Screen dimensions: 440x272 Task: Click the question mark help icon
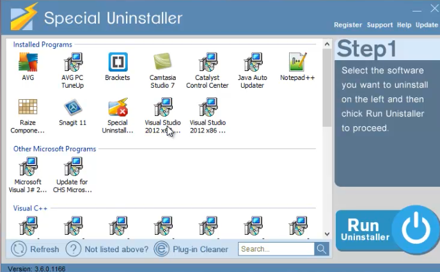(x=74, y=249)
